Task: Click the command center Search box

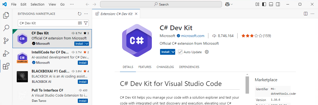Action: 161,4
